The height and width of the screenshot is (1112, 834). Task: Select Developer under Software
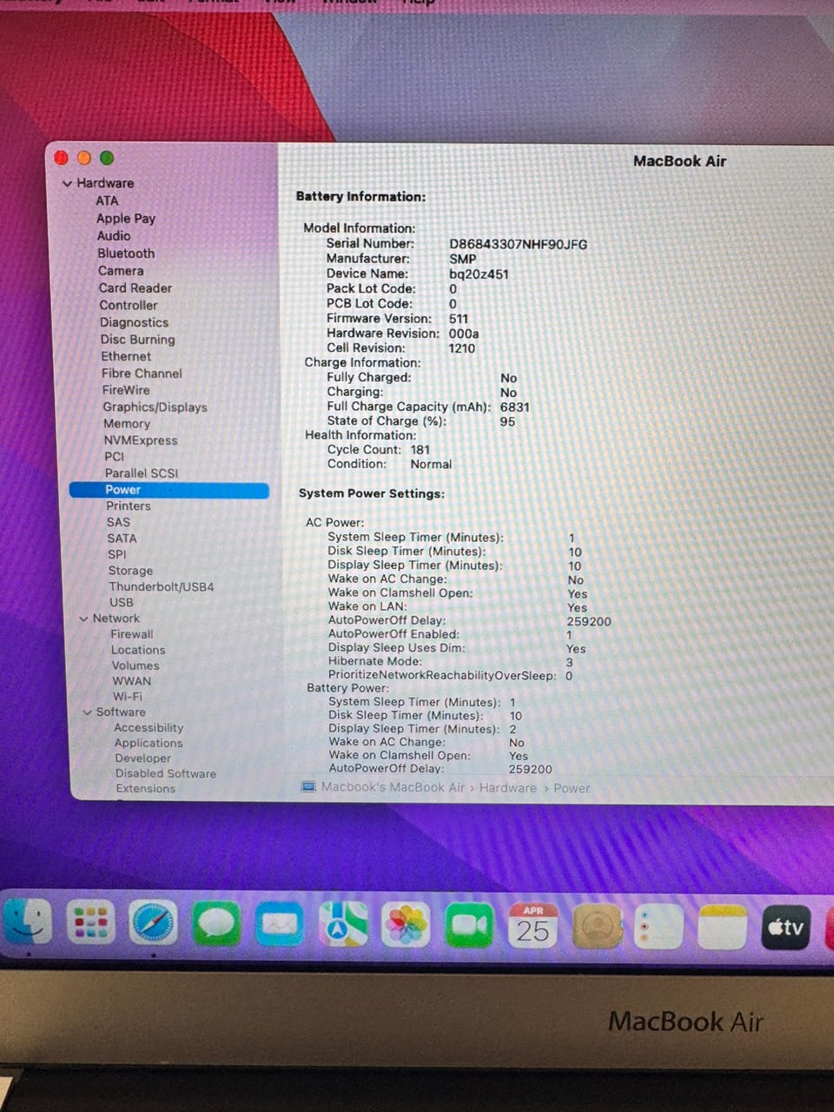tap(143, 758)
